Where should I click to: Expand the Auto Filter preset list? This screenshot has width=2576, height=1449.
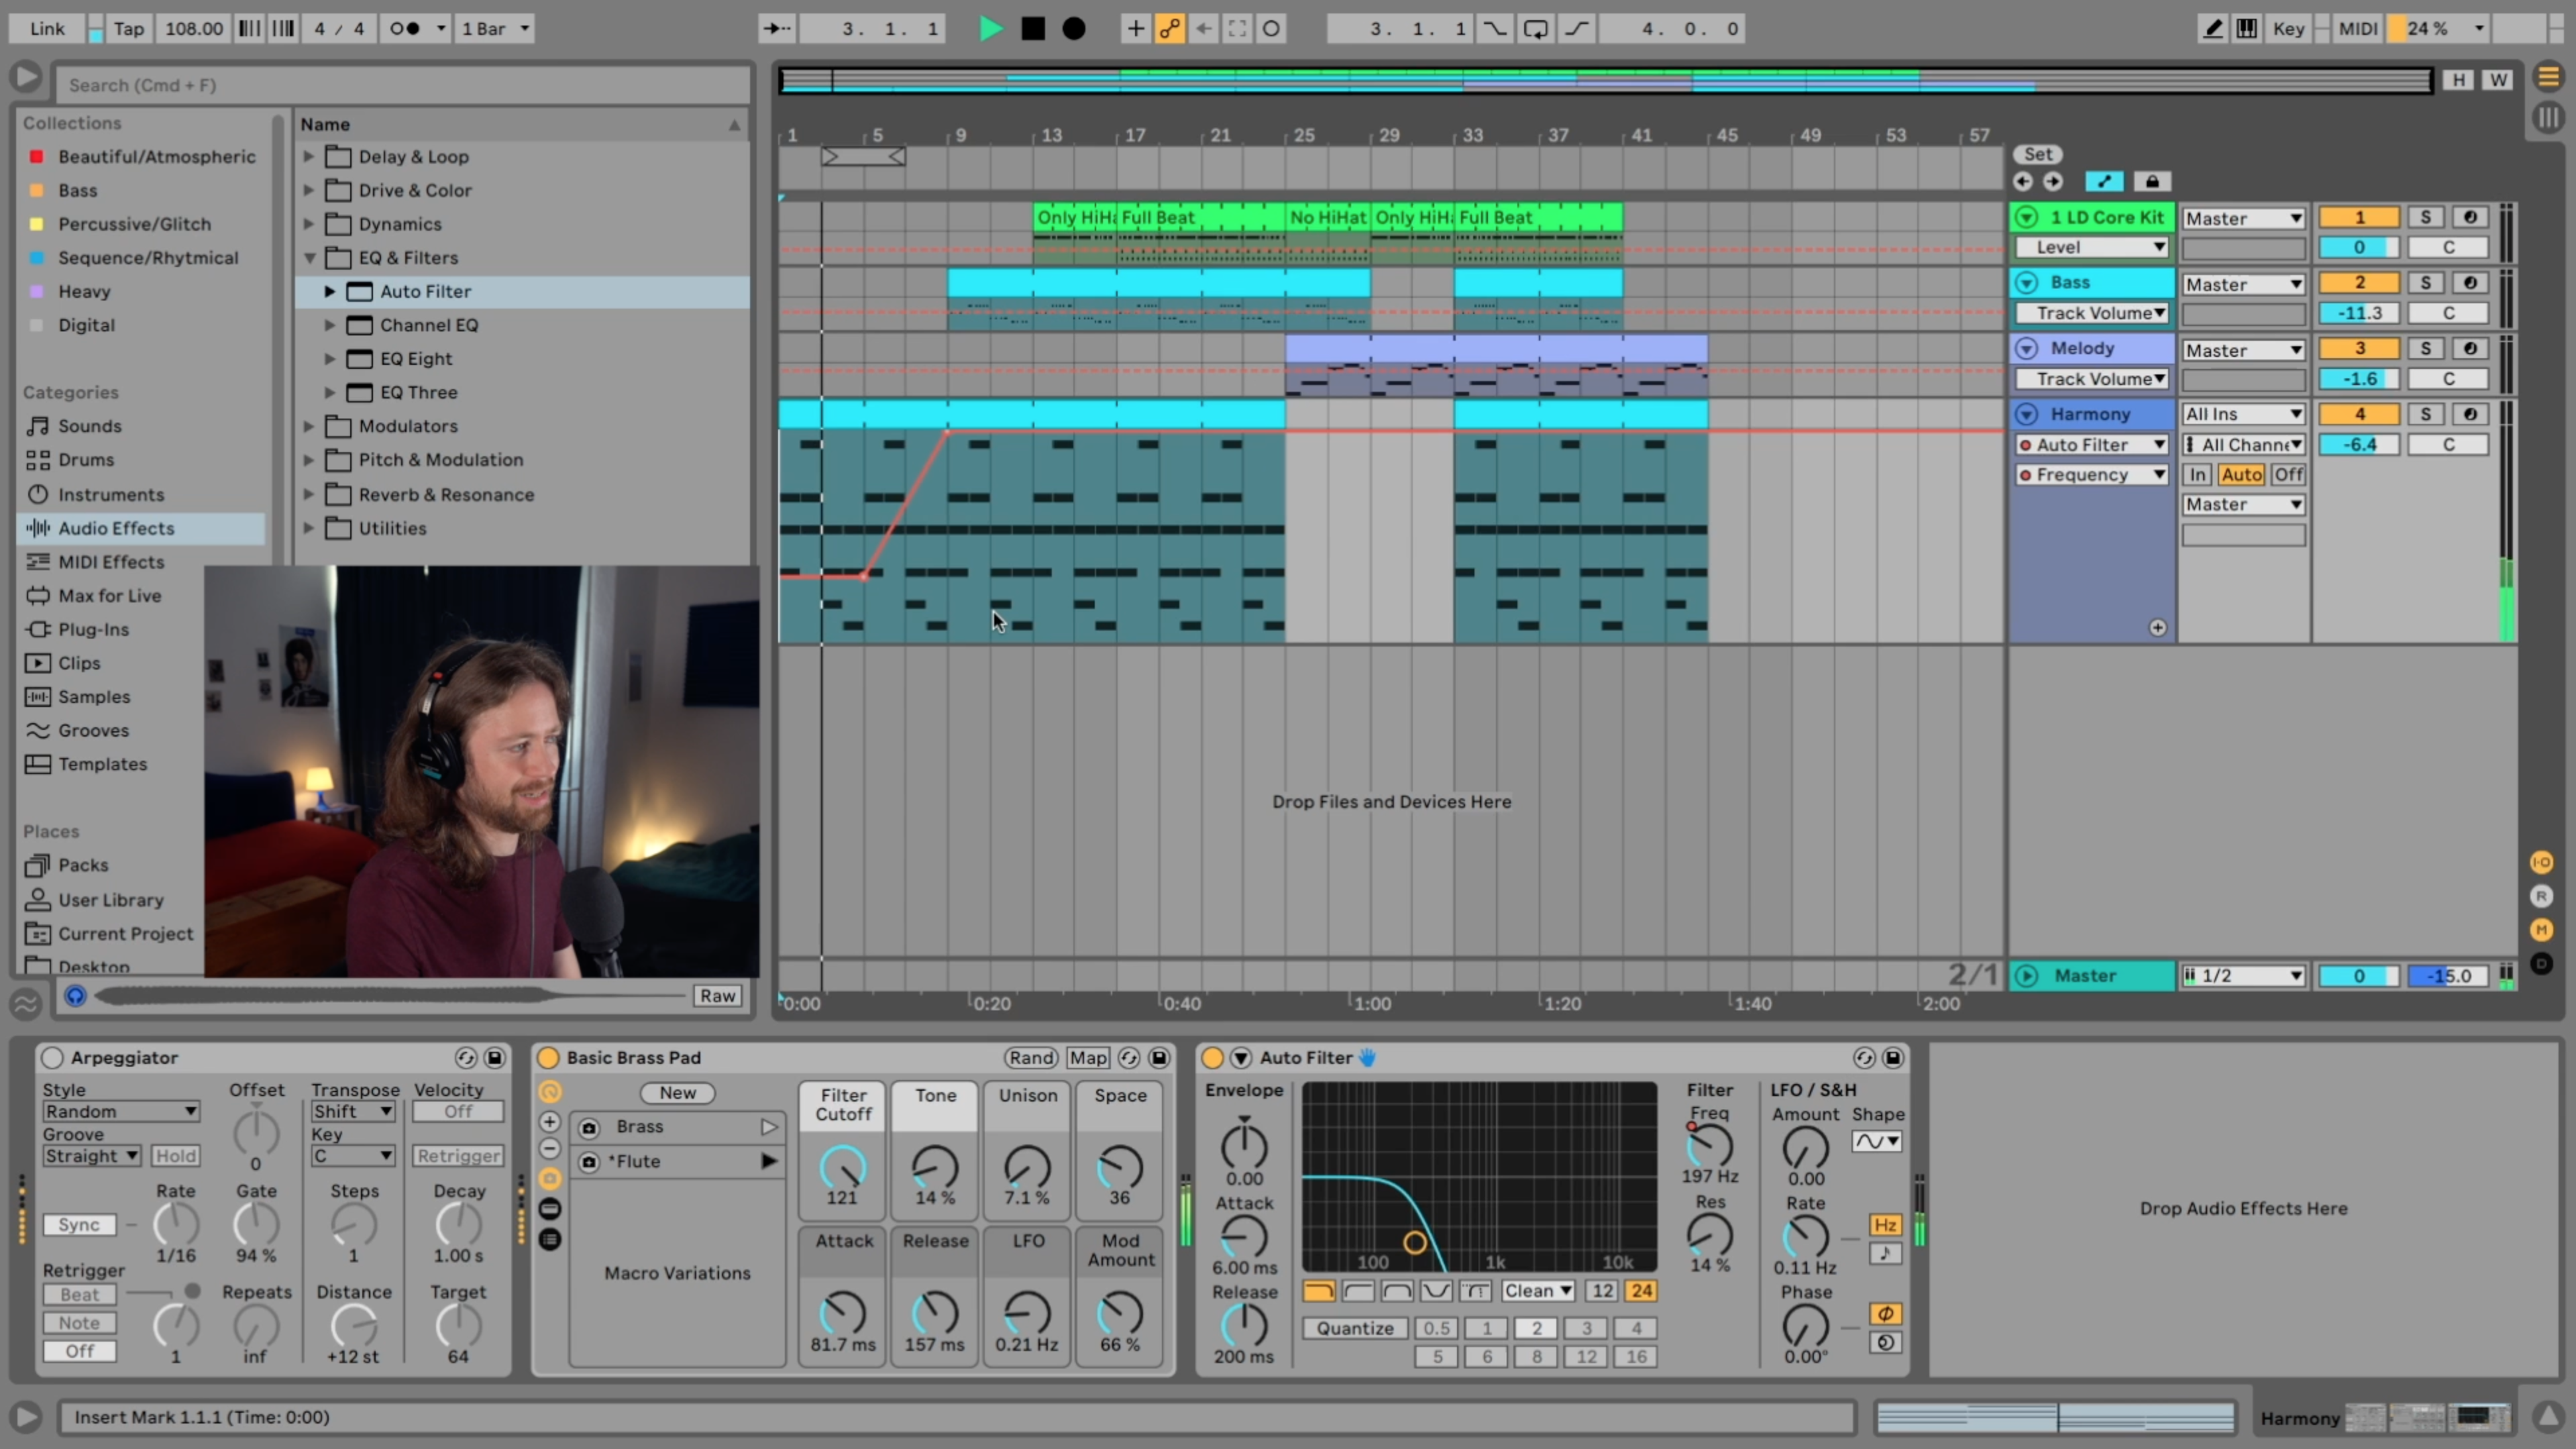click(329, 291)
